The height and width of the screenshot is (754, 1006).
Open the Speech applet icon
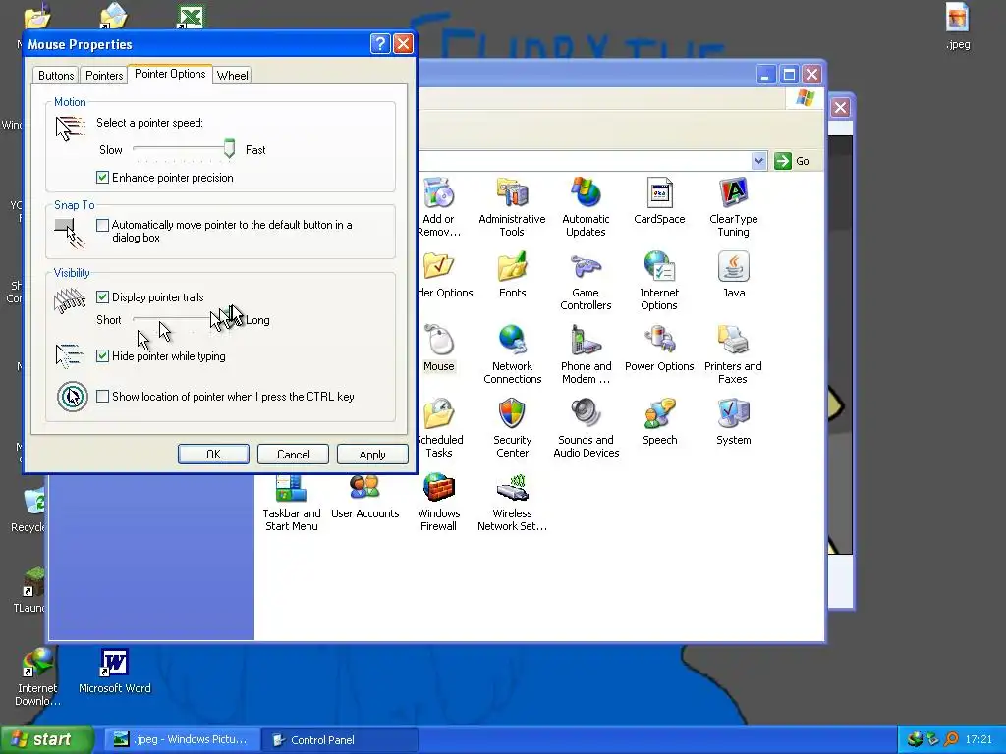659,421
